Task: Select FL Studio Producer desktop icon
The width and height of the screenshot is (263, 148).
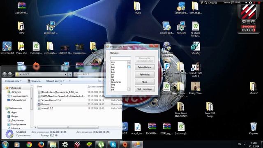Action: coord(196,29)
